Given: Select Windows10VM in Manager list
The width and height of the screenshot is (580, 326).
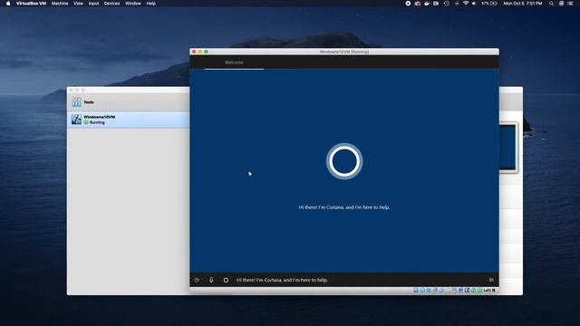Looking at the screenshot, I should pyautogui.click(x=128, y=120).
